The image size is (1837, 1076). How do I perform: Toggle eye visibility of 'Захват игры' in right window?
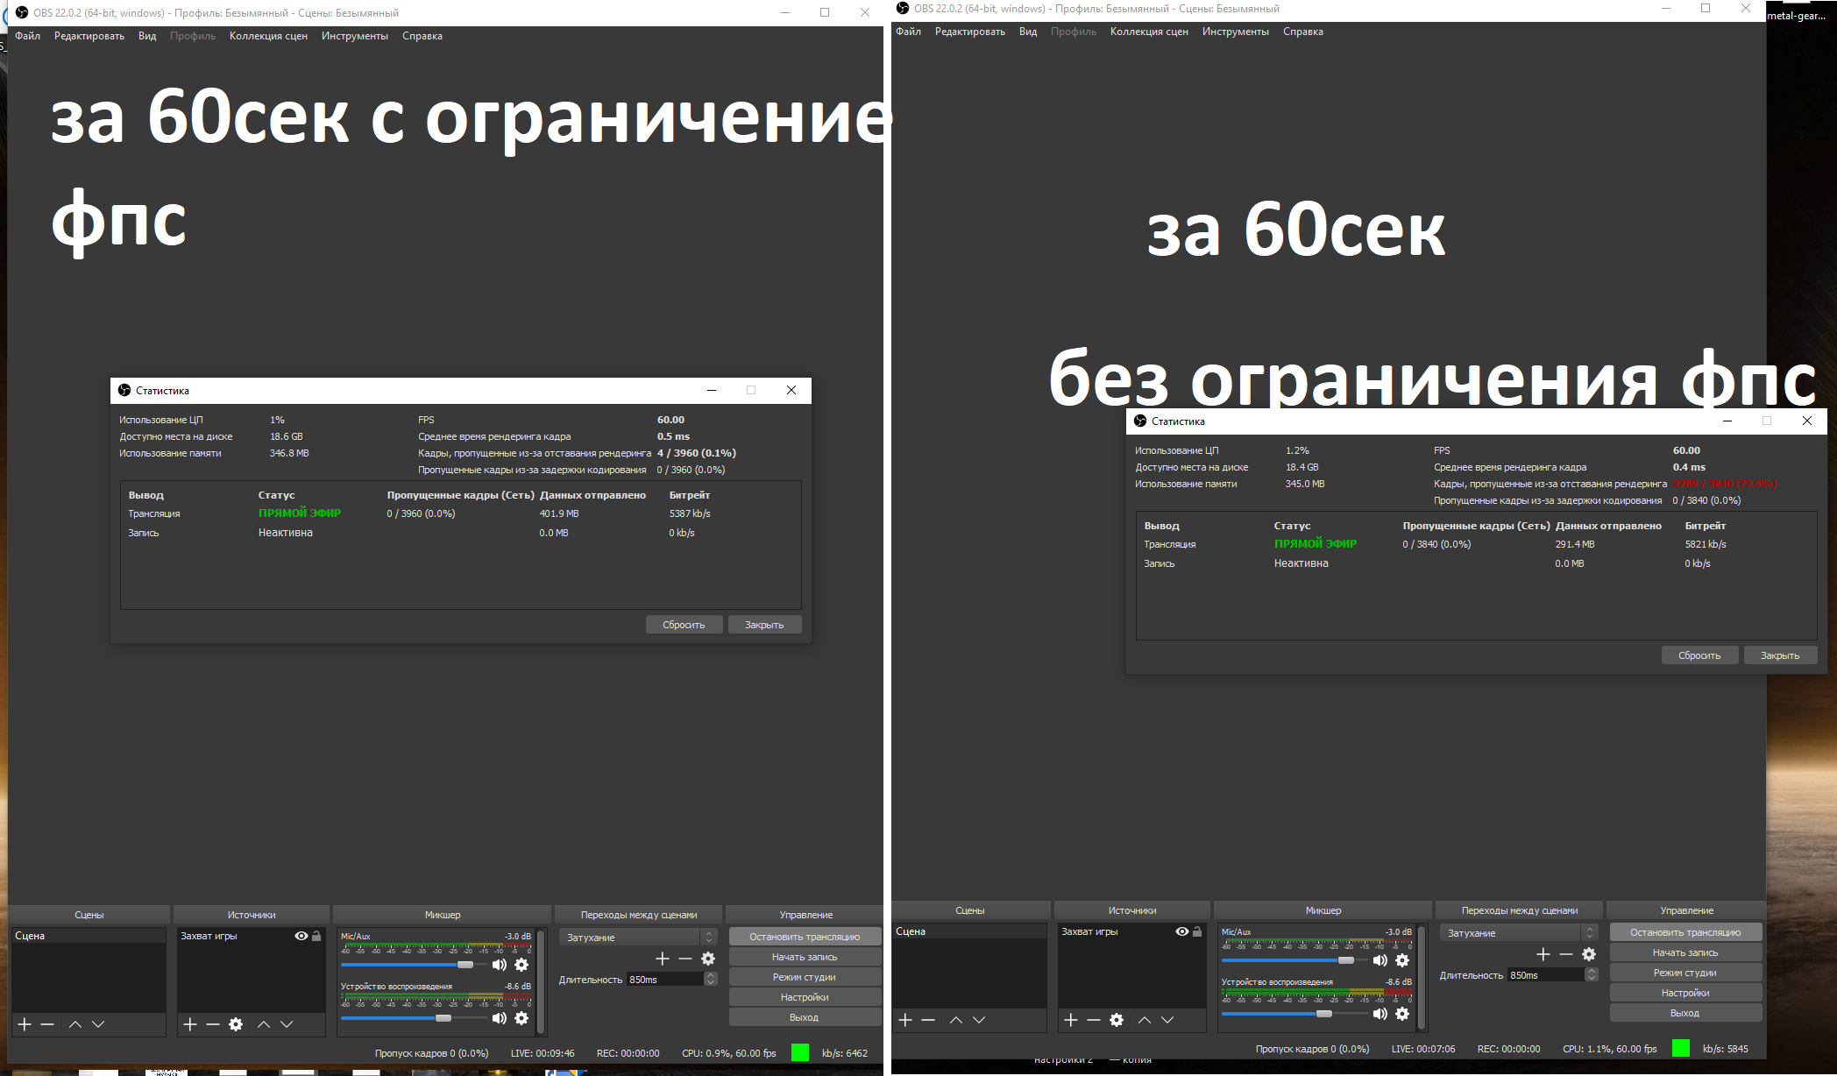[x=1182, y=931]
